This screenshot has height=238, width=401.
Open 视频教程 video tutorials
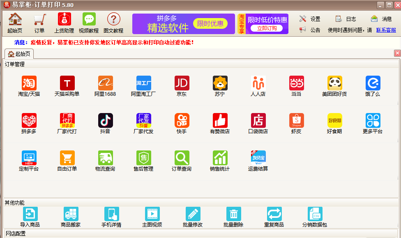(89, 23)
